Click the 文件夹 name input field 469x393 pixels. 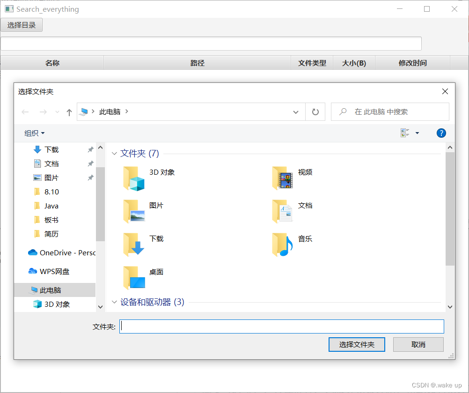click(x=281, y=326)
